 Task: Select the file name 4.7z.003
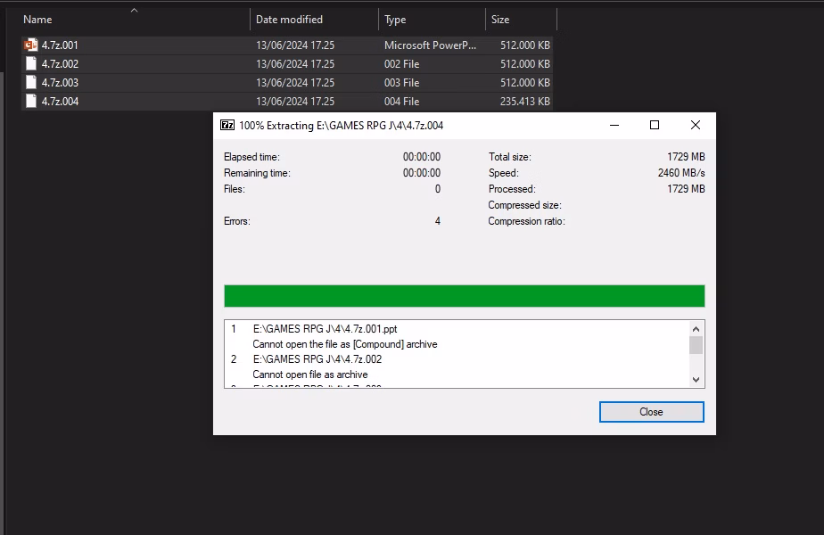click(60, 83)
